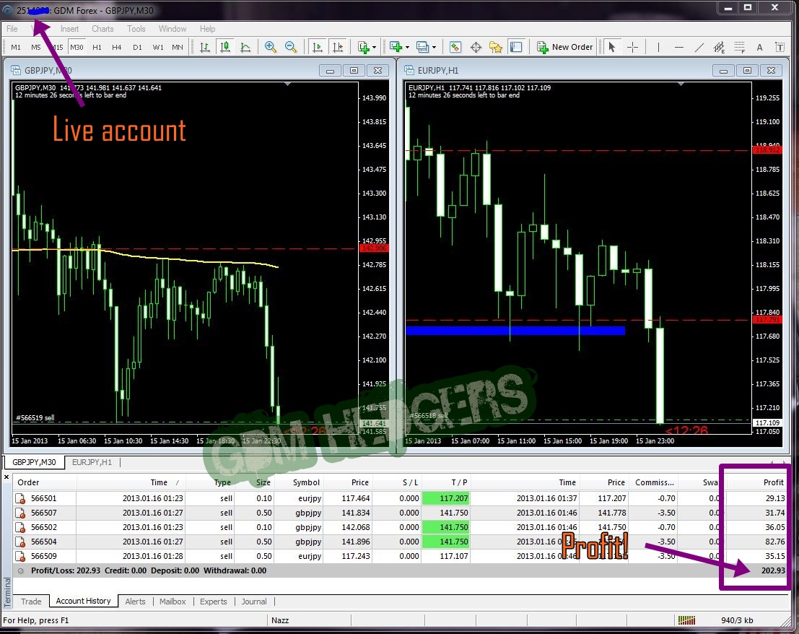Image resolution: width=799 pixels, height=634 pixels.
Task: Activate the candlestick chart icon
Action: coord(225,47)
